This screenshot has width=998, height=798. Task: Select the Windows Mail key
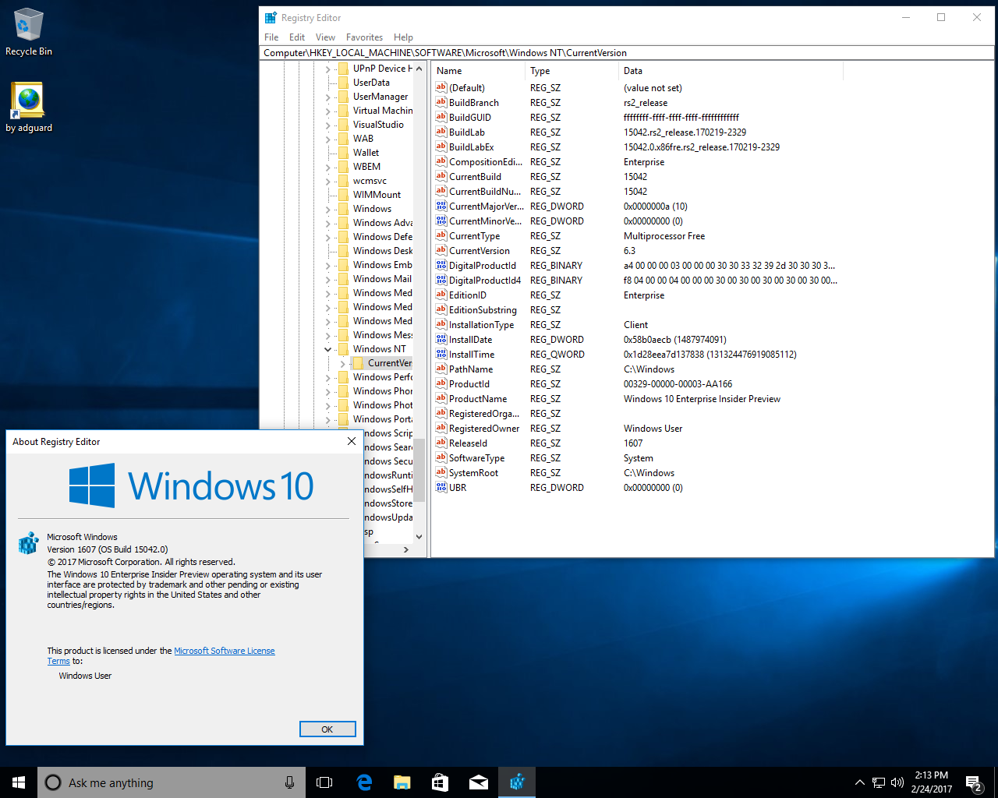tap(382, 279)
